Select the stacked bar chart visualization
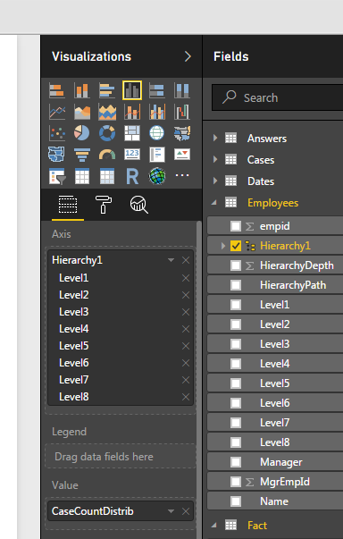 [57, 90]
